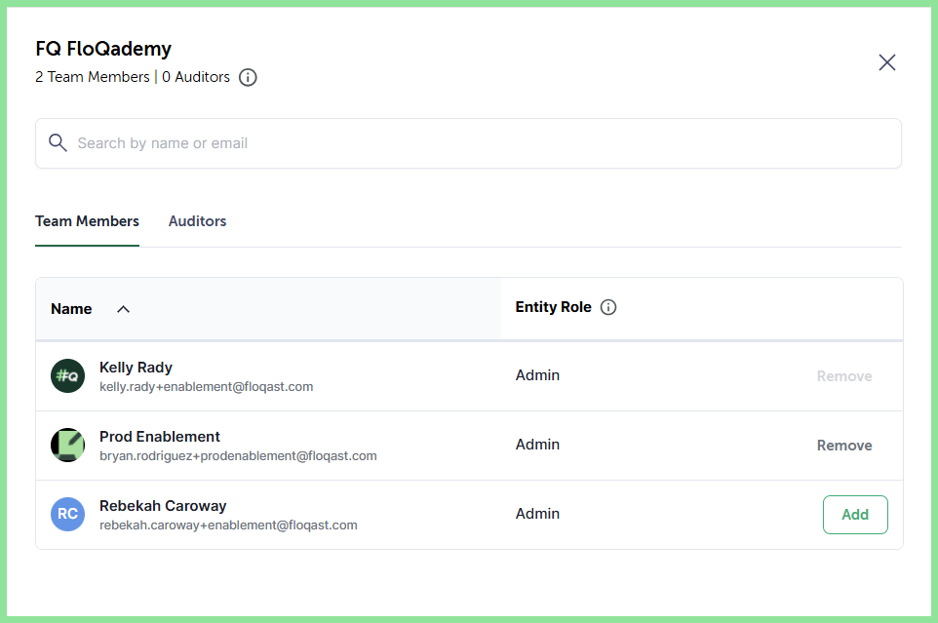Open info icon next to Auditors count
Viewport: 938px width, 623px height.
[x=248, y=77]
